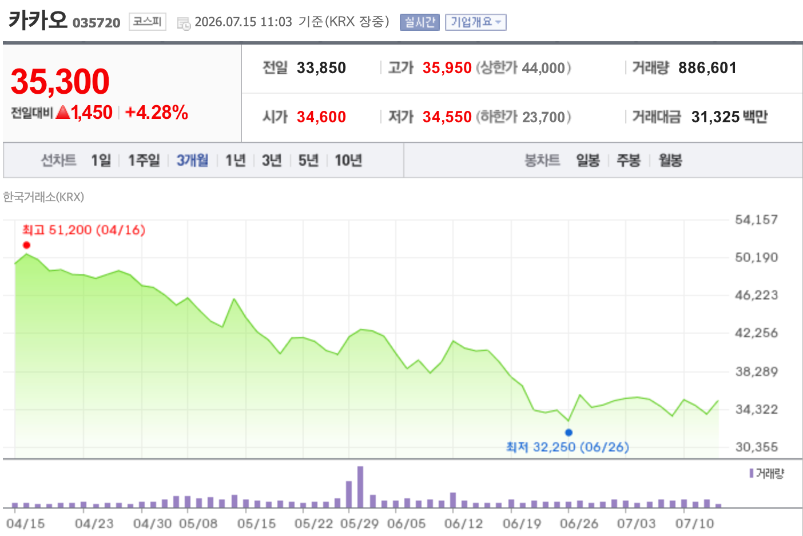This screenshot has height=536, width=803.
Task: Click the 코스피 market badge
Action: tap(148, 22)
